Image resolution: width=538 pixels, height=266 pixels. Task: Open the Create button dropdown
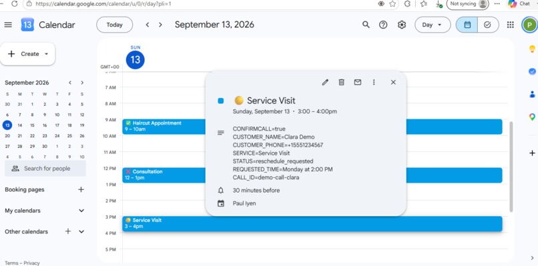[28, 54]
